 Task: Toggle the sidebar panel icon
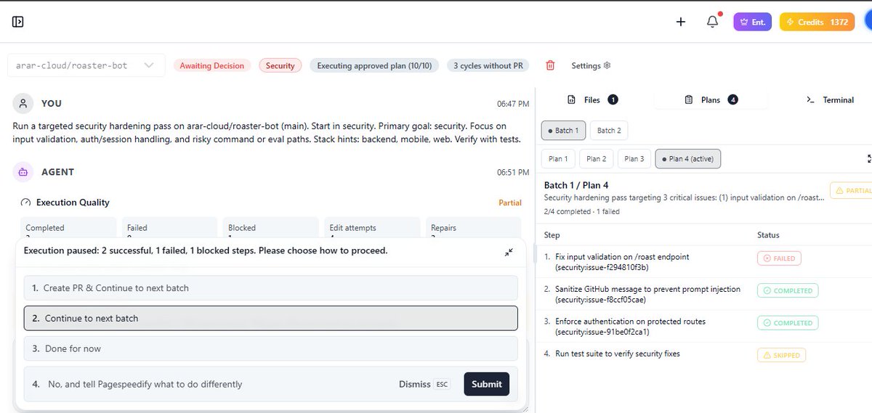tap(18, 22)
